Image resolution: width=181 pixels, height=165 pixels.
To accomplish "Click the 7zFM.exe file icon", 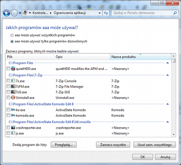I will tap(13, 86).
